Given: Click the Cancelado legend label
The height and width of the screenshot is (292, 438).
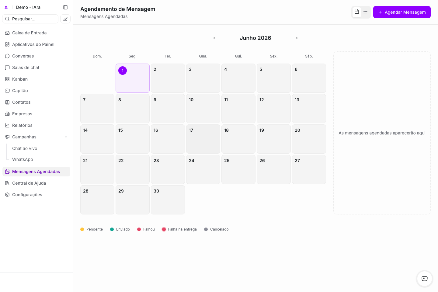Looking at the screenshot, I should click(x=219, y=229).
